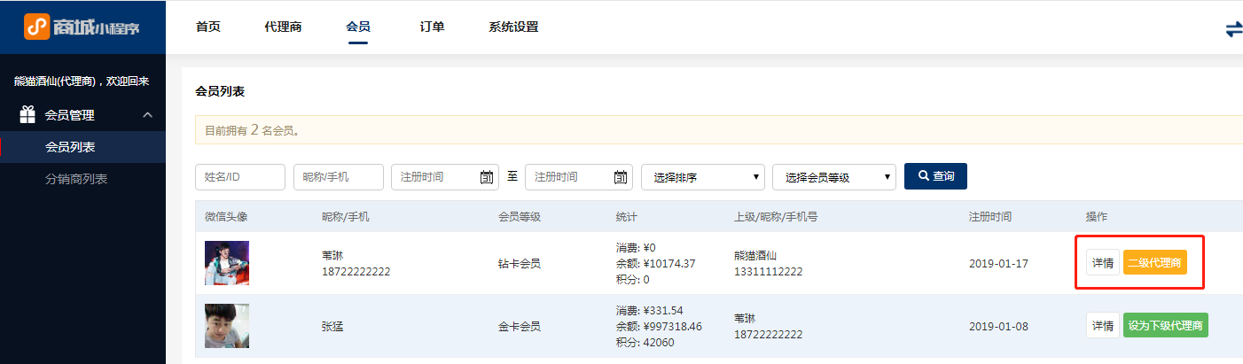The height and width of the screenshot is (364, 1243).
Task: Select the 会员 tab
Action: click(358, 27)
